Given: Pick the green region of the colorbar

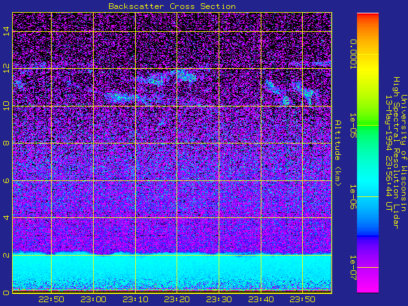Looking at the screenshot, I should click(368, 125).
